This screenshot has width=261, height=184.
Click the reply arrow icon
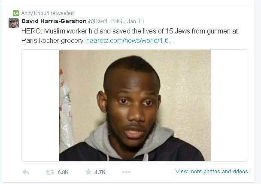pyautogui.click(x=26, y=172)
